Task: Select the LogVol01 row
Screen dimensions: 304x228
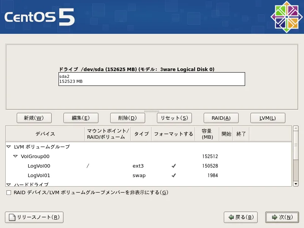Action: tap(149, 175)
